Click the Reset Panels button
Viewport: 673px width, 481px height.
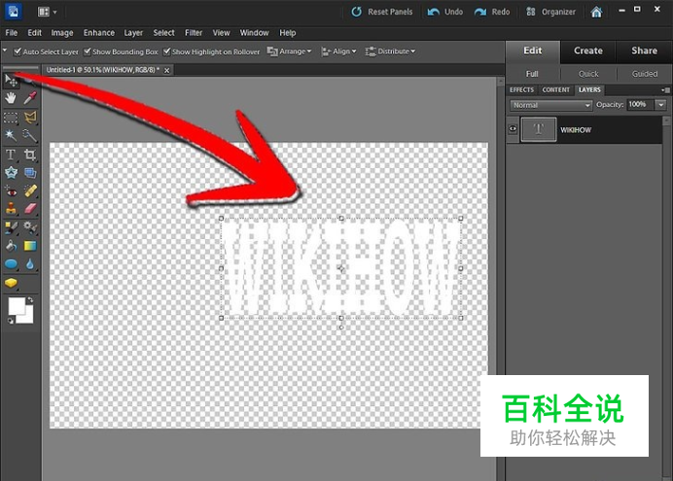[382, 12]
